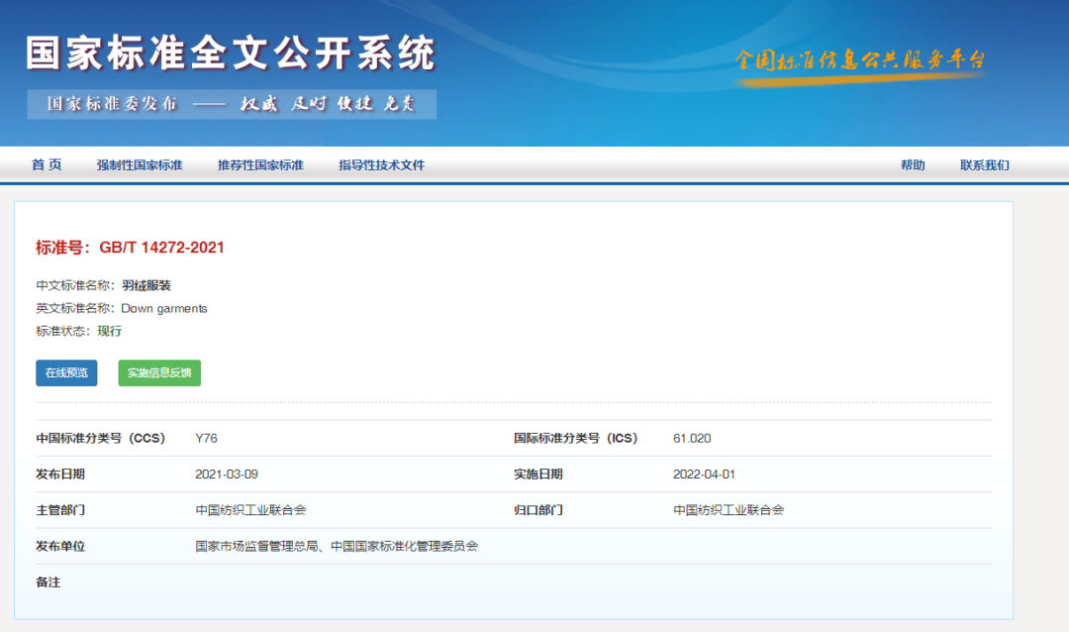
Task: Open the 在线预览 preview button
Action: click(x=64, y=372)
